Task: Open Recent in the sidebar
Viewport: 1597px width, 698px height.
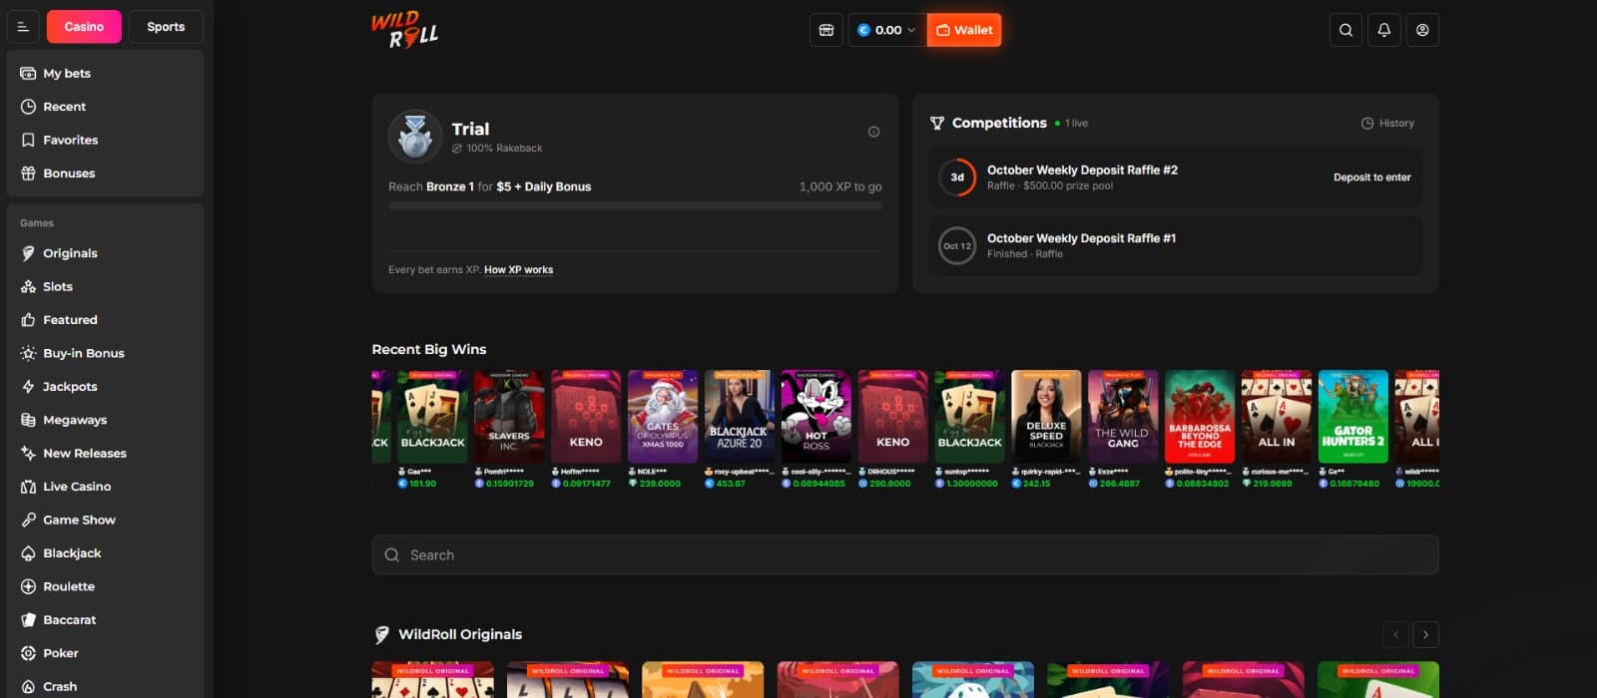Action: click(x=105, y=107)
